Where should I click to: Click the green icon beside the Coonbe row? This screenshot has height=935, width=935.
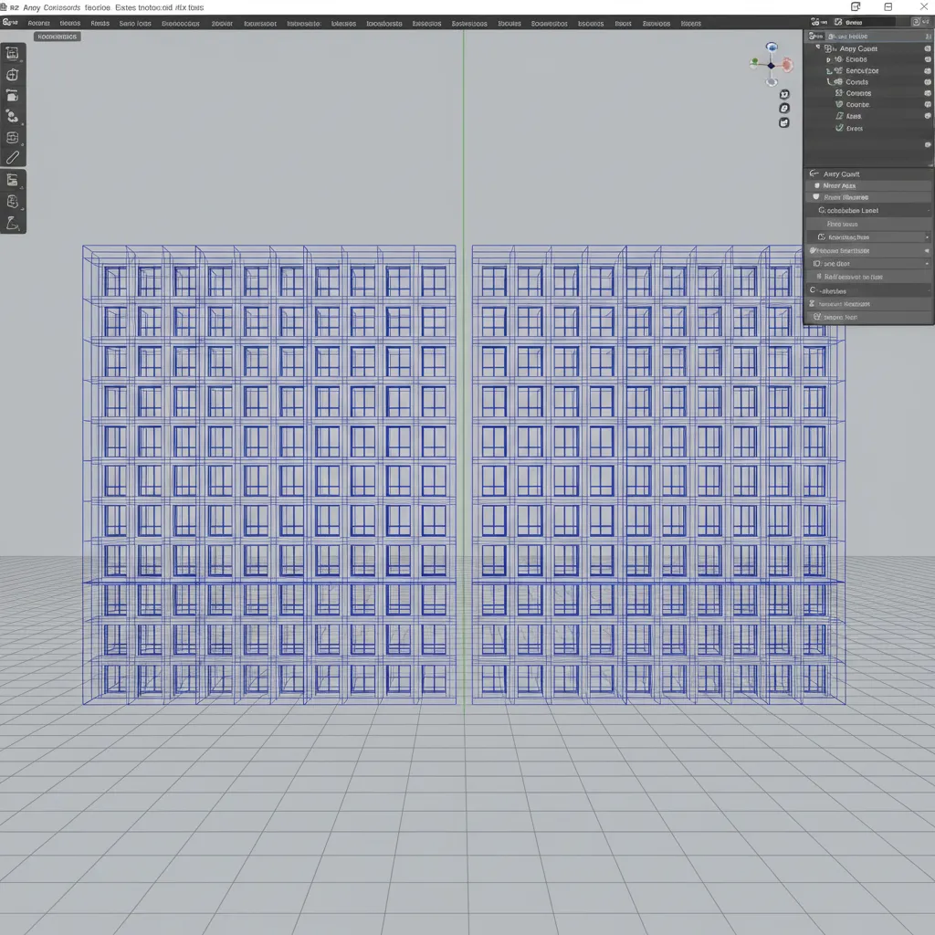839,104
